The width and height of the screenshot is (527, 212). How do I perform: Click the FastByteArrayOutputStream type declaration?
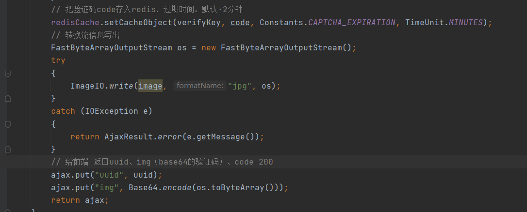point(112,47)
